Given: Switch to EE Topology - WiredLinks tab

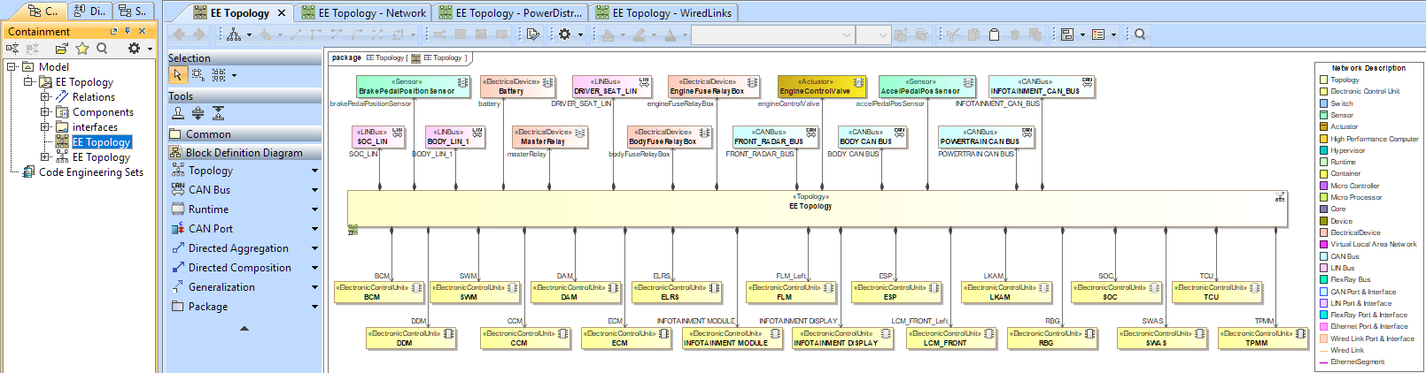Looking at the screenshot, I should [x=671, y=13].
